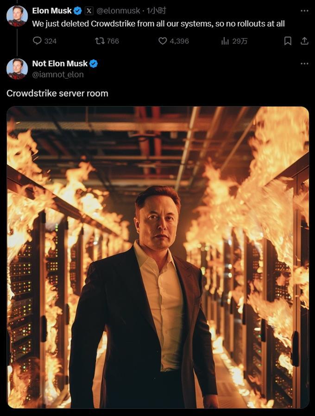Click the verified badge next to Elon Musk

78,11
